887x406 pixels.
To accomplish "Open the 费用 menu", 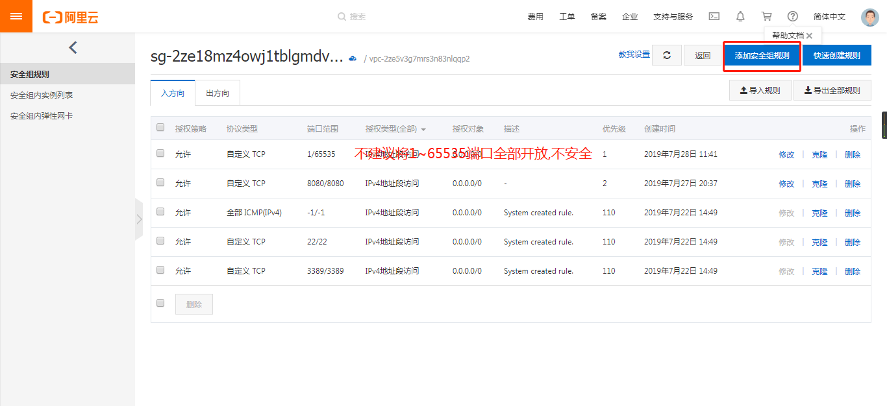I will tap(536, 17).
